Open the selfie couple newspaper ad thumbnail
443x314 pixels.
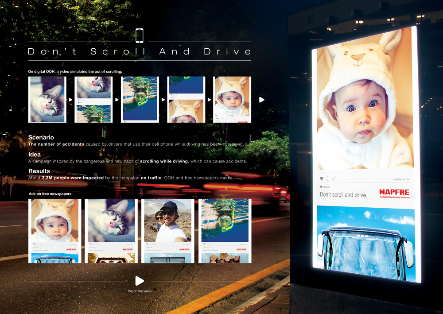point(168,230)
